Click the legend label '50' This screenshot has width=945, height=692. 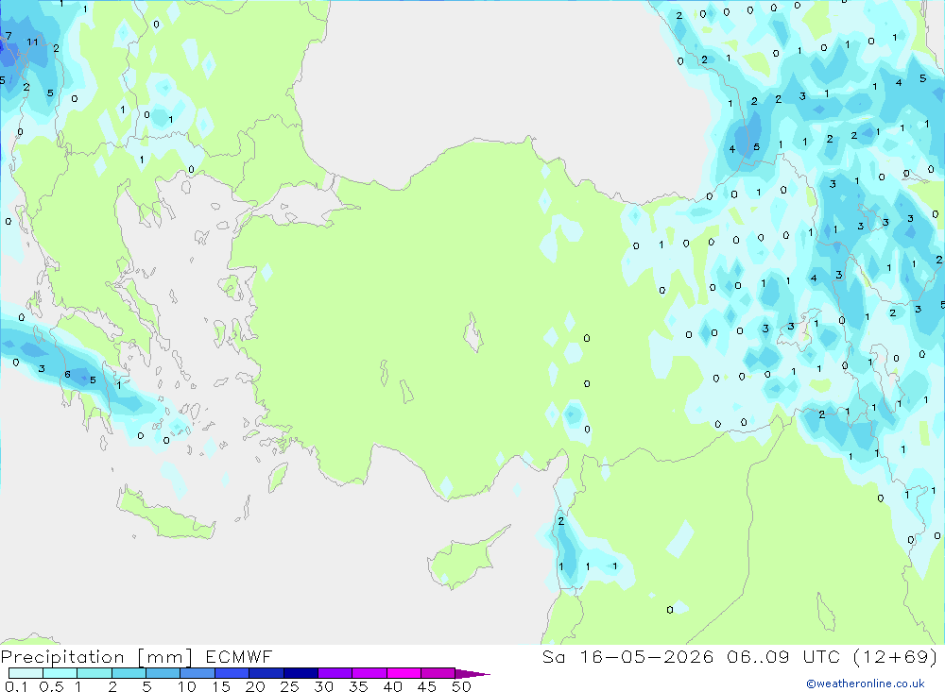(461, 686)
